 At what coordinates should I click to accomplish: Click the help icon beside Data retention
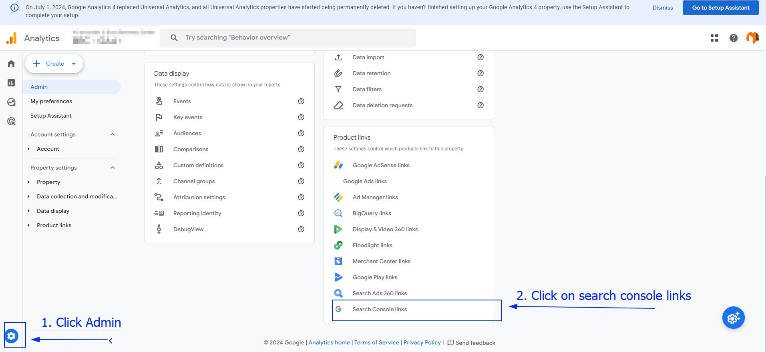tap(481, 73)
